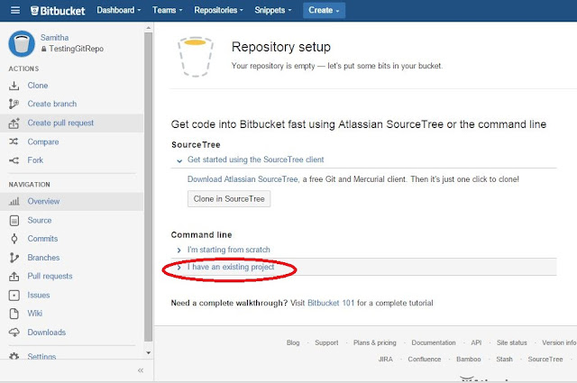Click the Documentation footer link
The height and width of the screenshot is (383, 577).
click(x=434, y=342)
